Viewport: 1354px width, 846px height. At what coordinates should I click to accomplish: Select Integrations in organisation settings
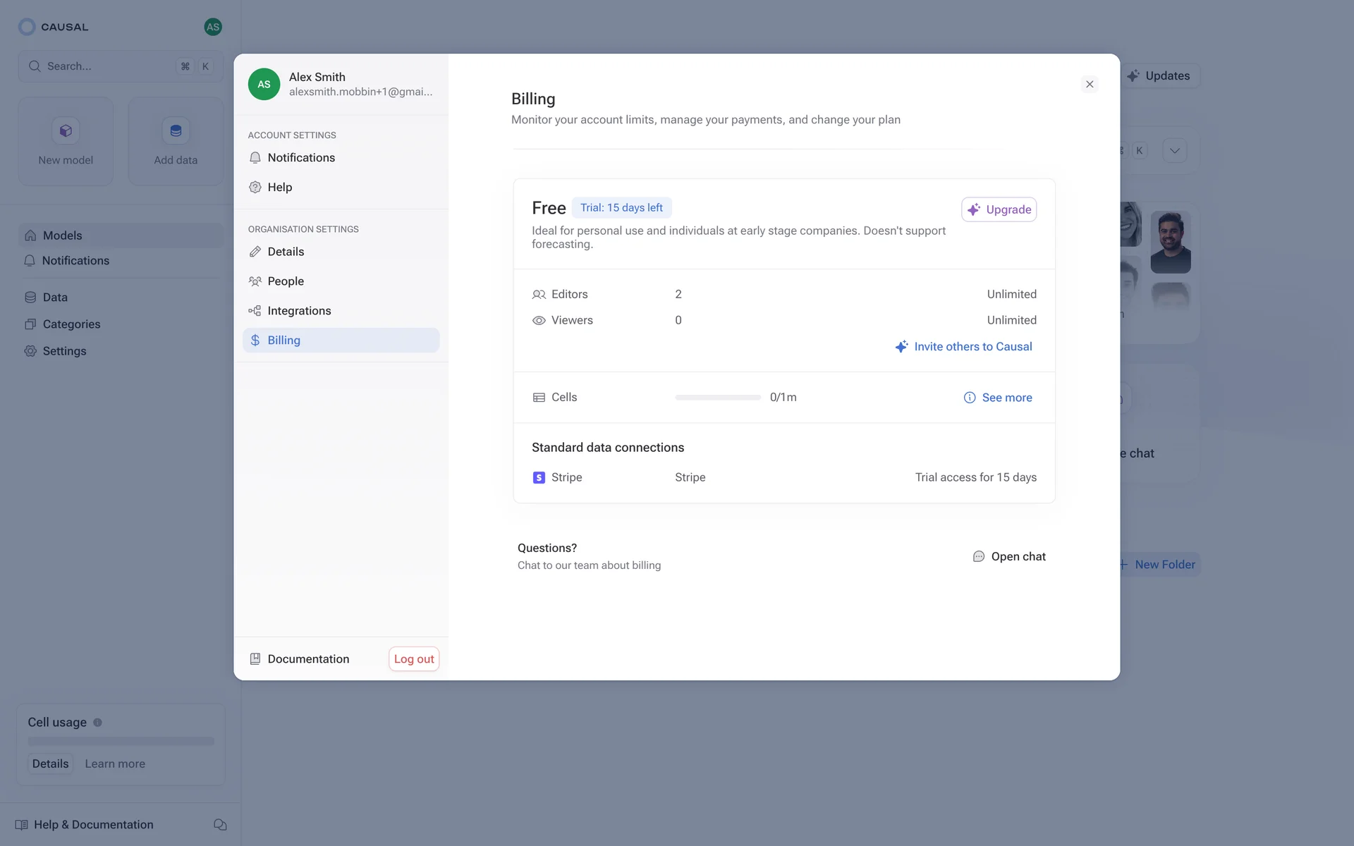click(298, 311)
